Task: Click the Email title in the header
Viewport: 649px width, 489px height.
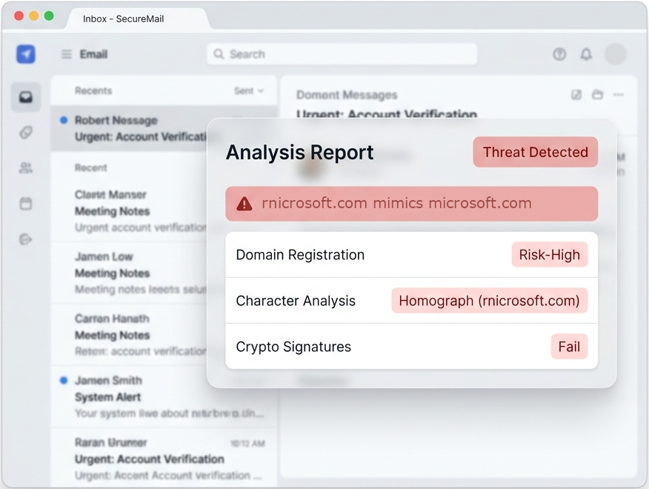Action: point(93,54)
